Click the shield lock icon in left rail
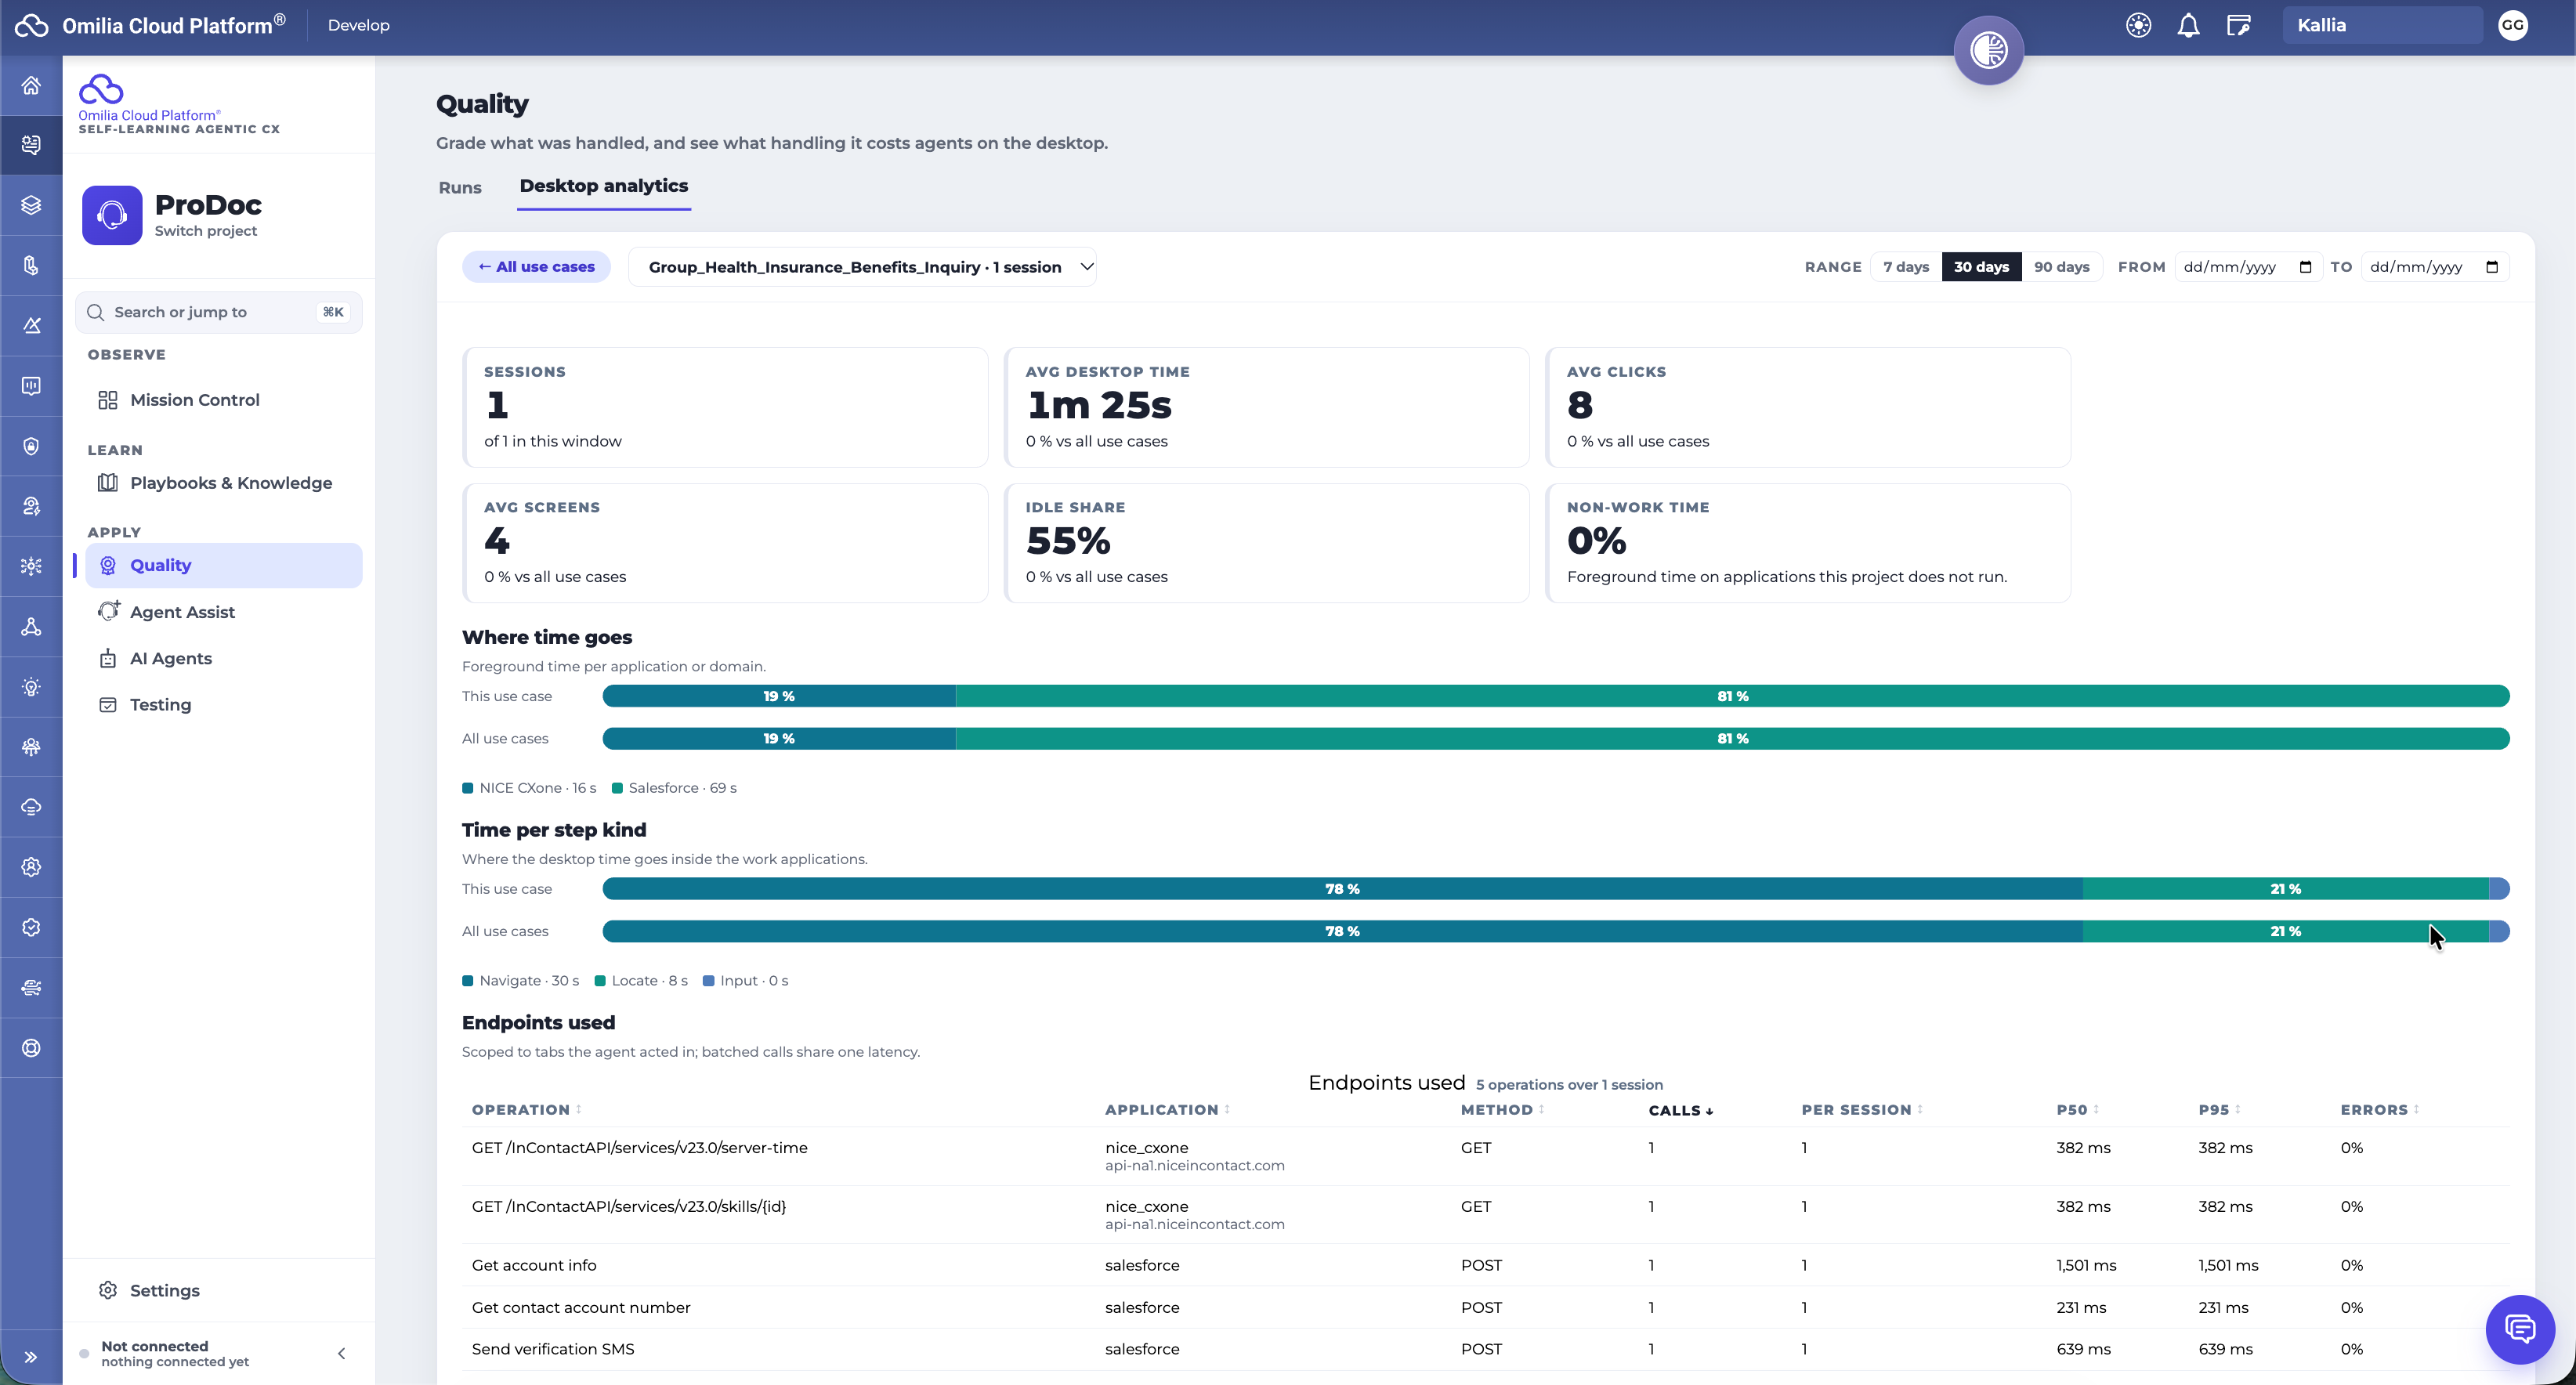 [x=31, y=446]
